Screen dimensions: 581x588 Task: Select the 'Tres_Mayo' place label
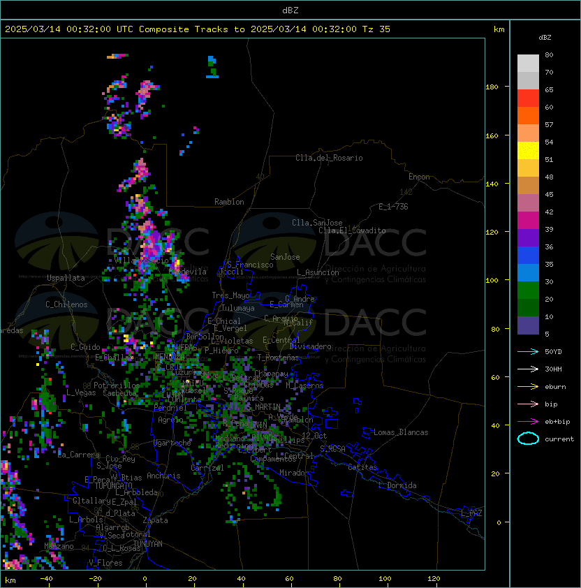pos(230,295)
